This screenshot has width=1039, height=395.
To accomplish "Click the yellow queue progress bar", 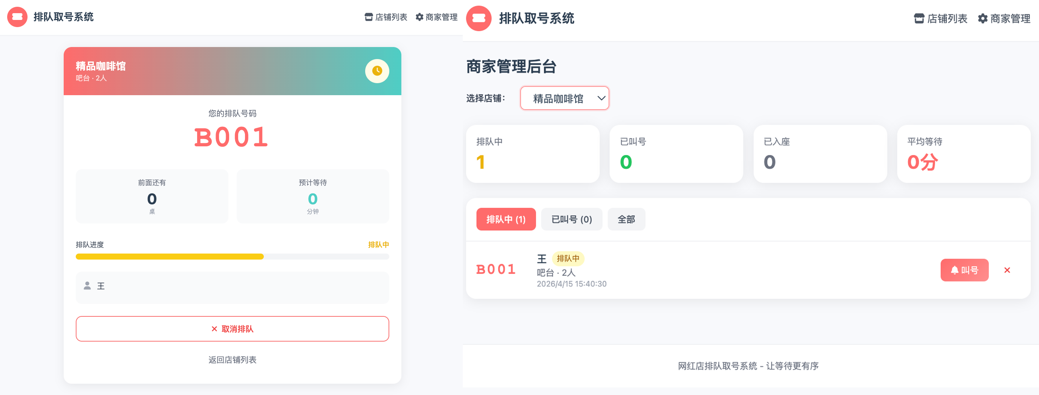I will [x=170, y=256].
